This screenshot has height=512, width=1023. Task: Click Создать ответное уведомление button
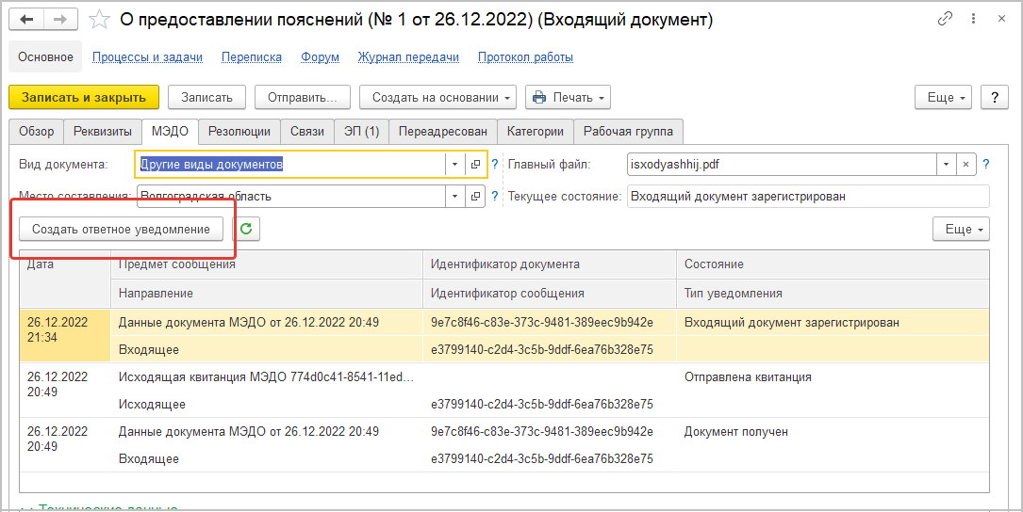pos(121,229)
